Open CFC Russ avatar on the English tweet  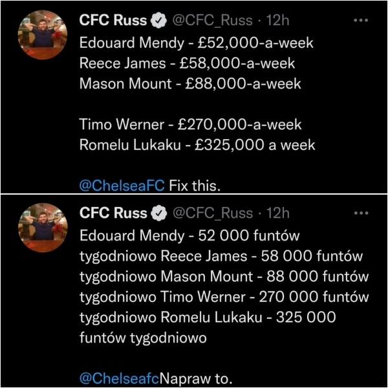pyautogui.click(x=43, y=34)
